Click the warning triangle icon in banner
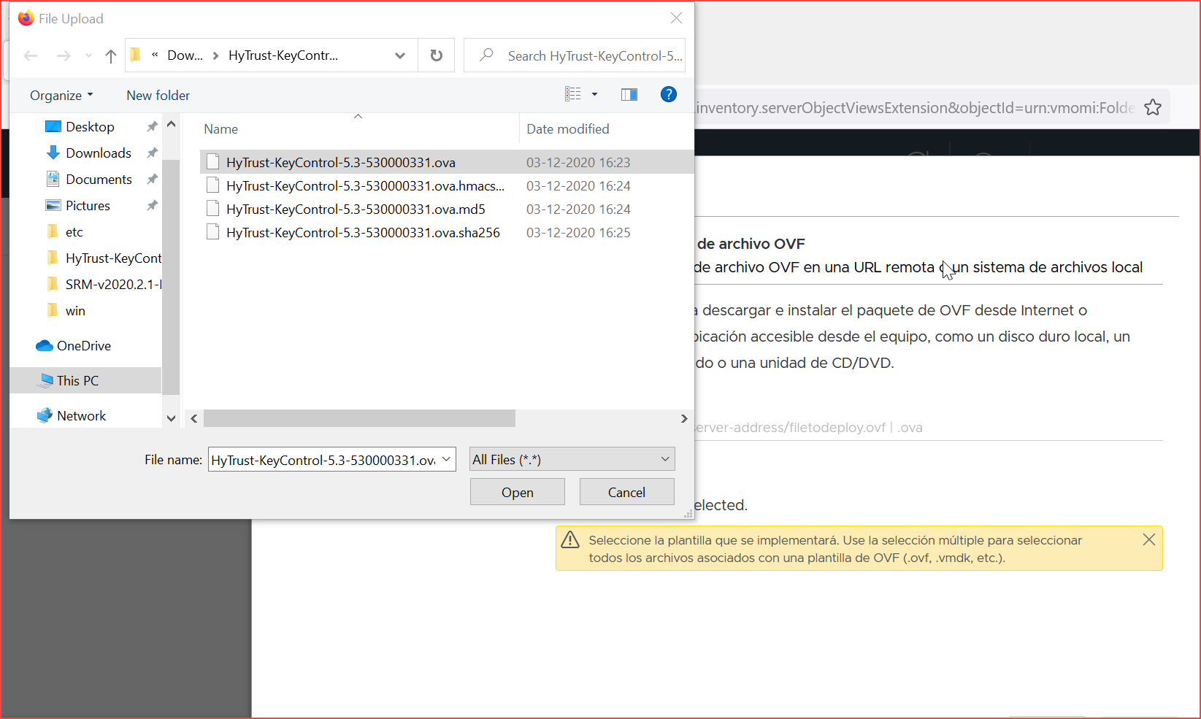This screenshot has height=719, width=1201. [x=569, y=540]
